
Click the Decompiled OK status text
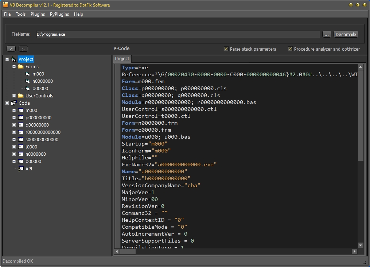18,261
